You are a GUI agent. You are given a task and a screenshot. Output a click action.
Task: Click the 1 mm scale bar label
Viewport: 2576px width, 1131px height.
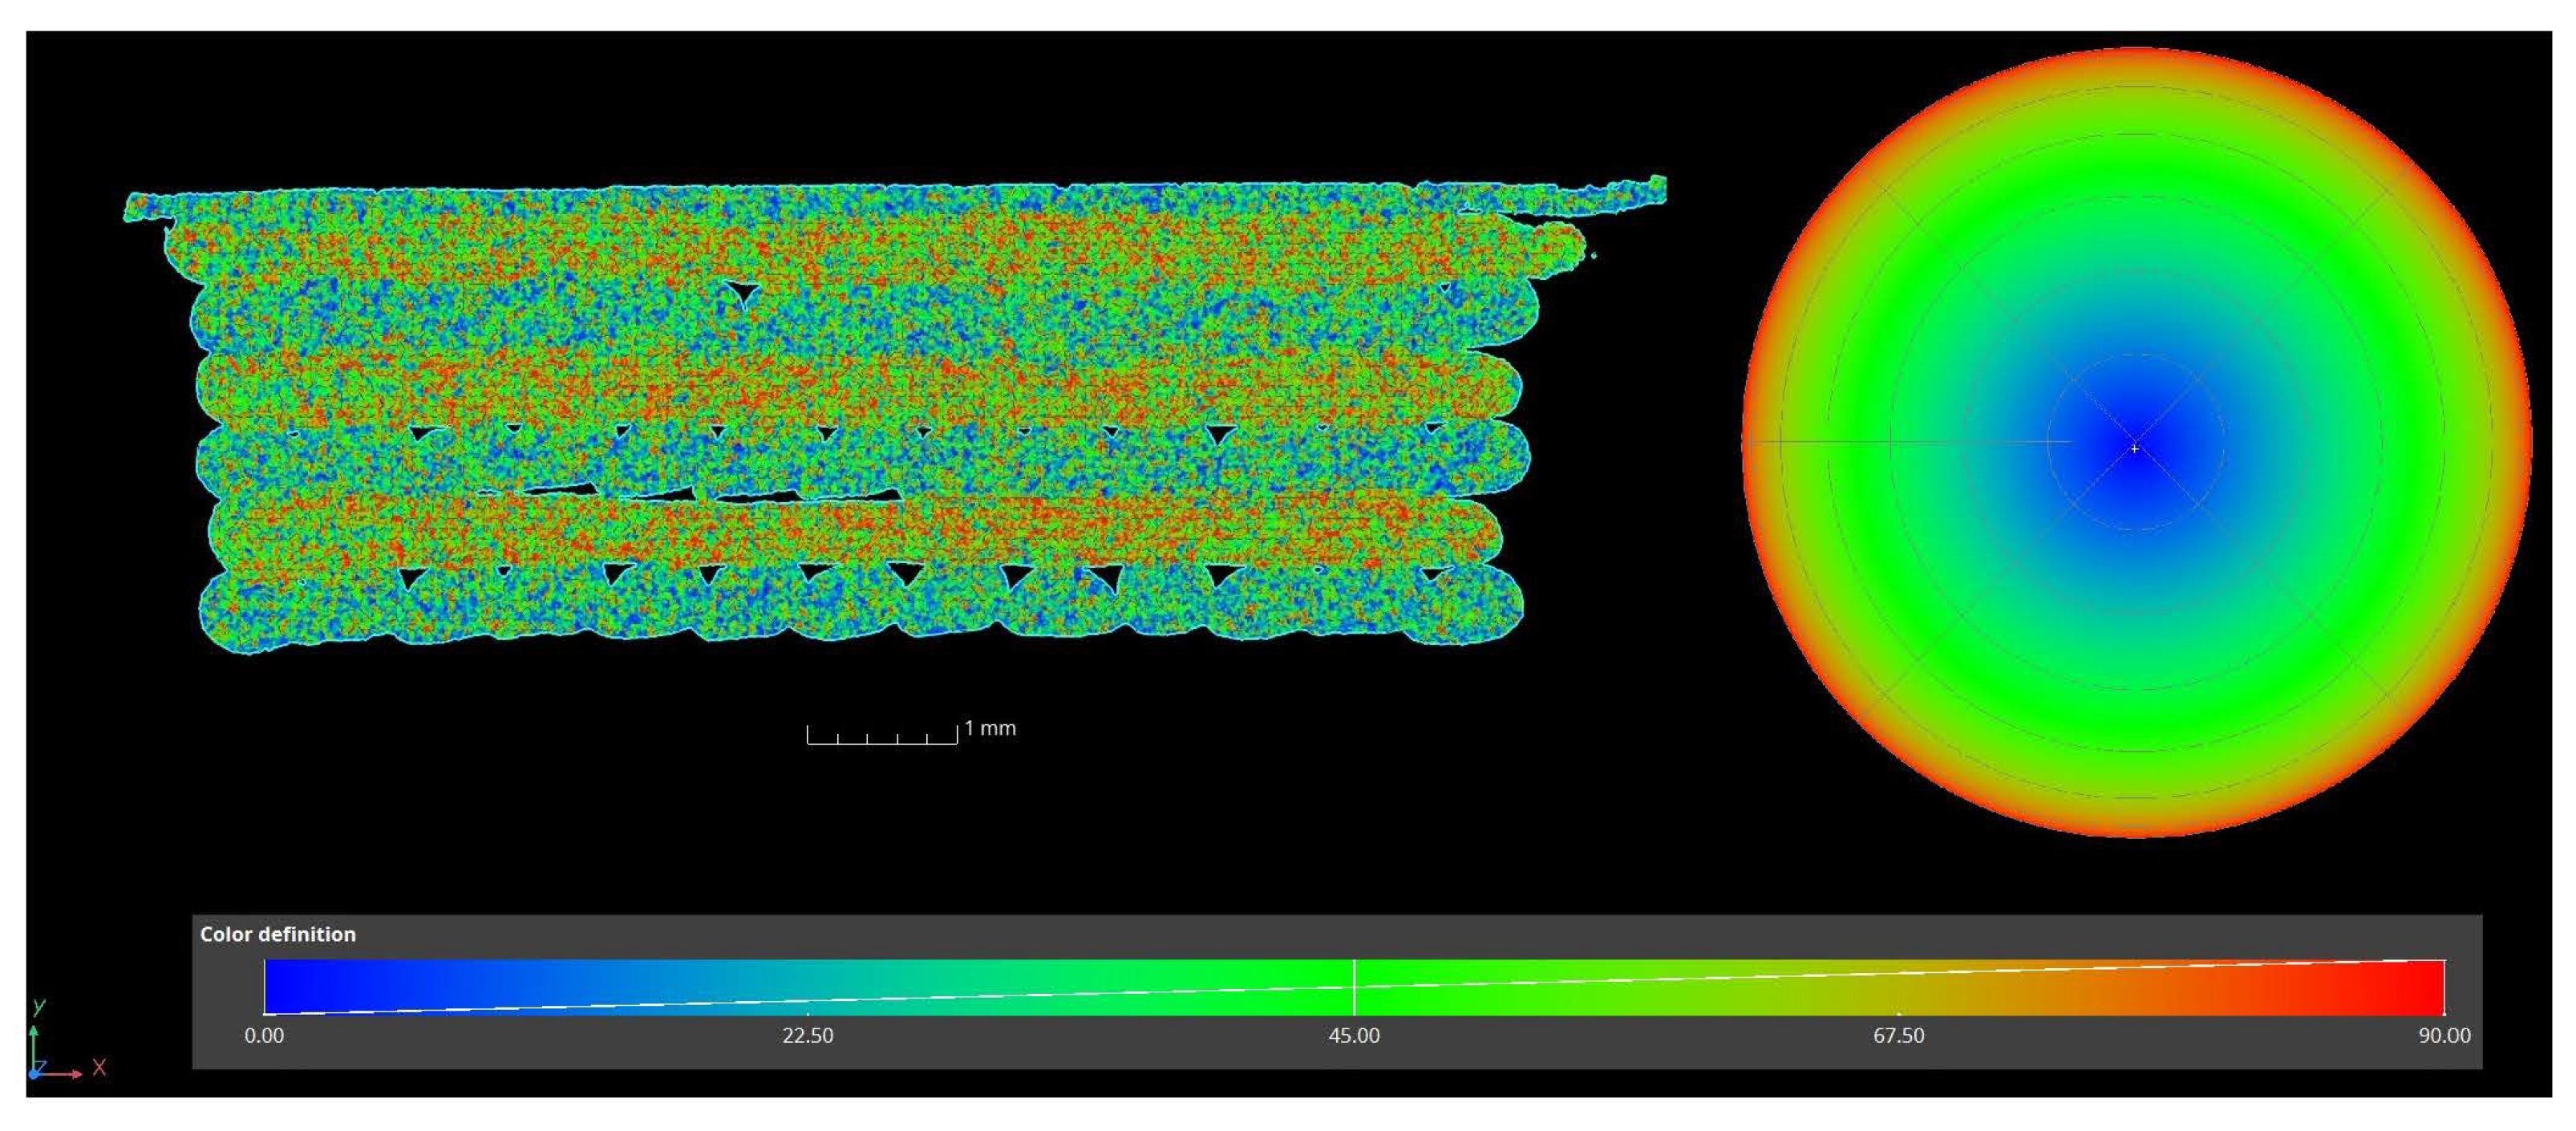point(990,728)
